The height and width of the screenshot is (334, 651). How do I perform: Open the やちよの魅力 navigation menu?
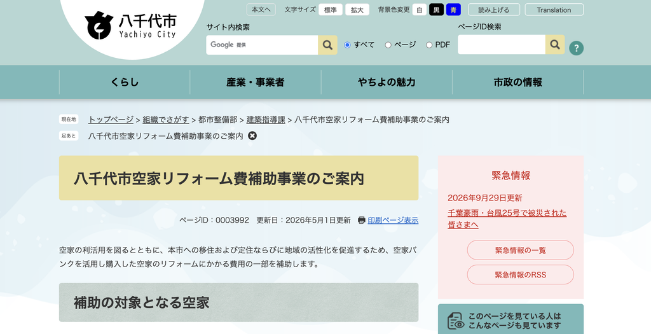point(387,82)
